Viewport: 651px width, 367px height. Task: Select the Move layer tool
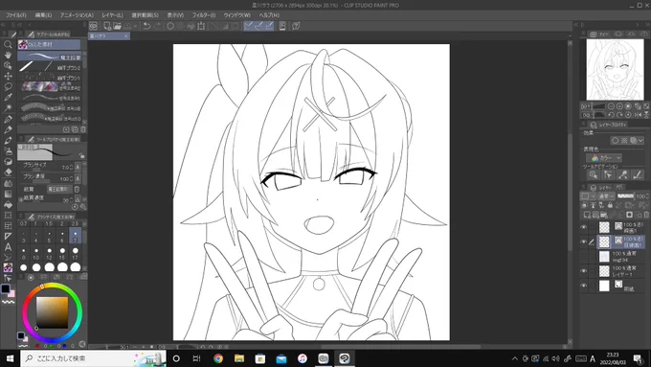pyautogui.click(x=8, y=76)
